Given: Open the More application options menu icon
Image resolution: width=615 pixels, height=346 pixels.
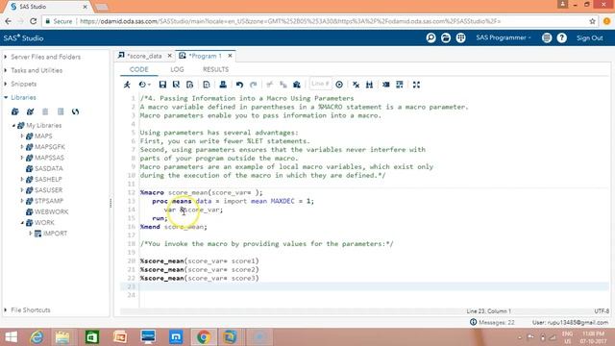Looking at the screenshot, I should [547, 37].
